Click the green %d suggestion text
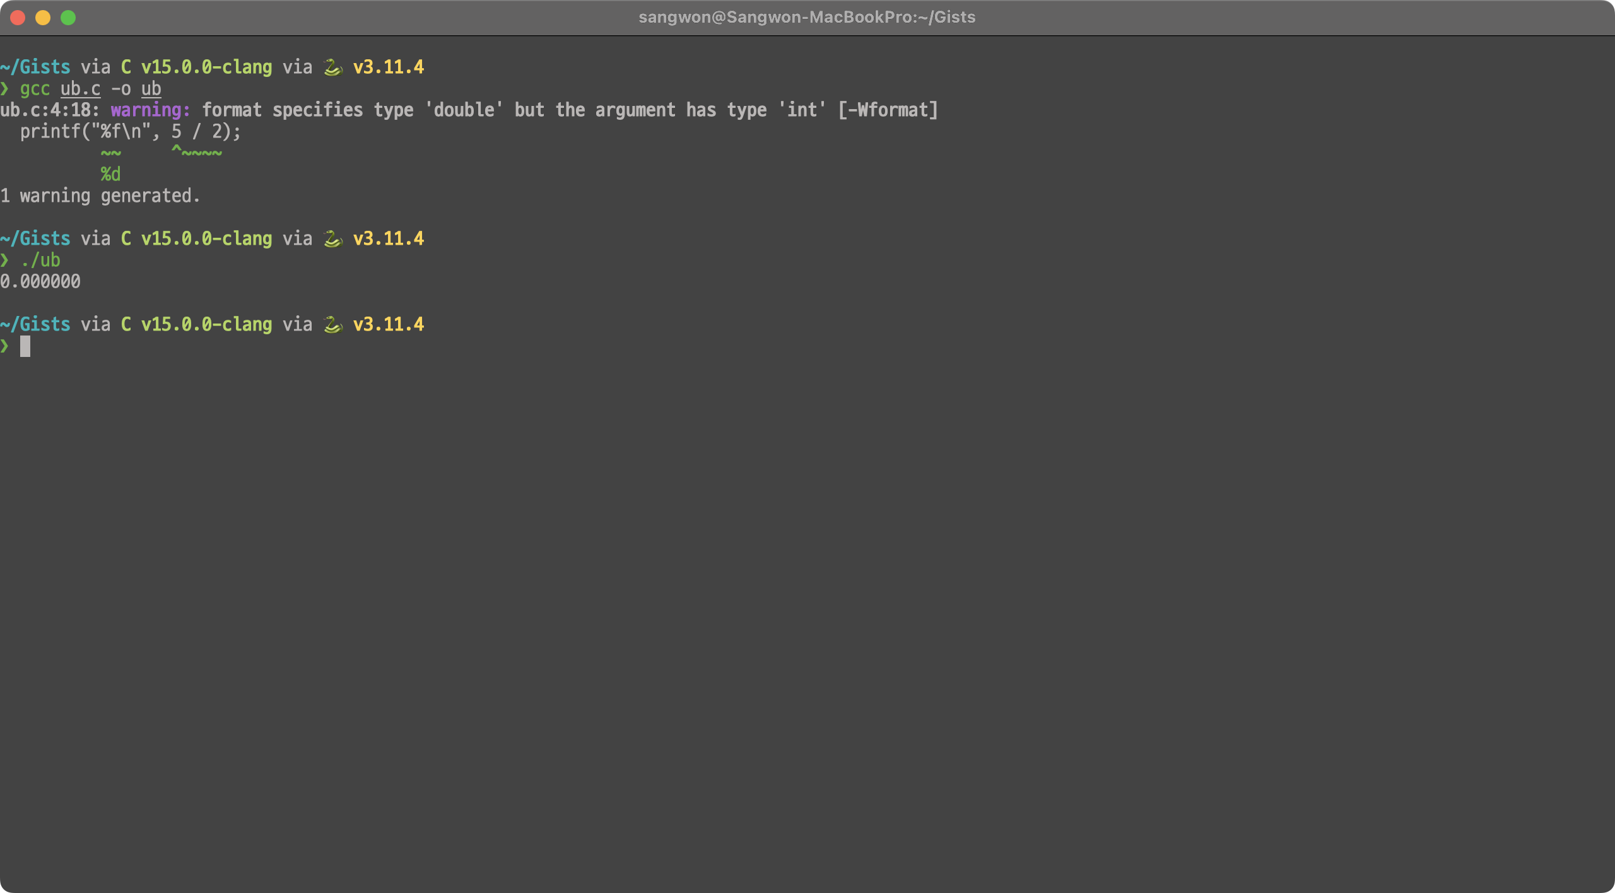Viewport: 1615px width, 893px height. 110,174
